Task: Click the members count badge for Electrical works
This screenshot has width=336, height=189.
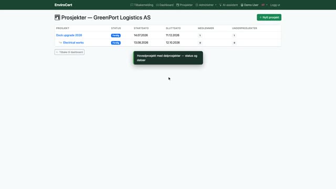Action: tap(200, 43)
